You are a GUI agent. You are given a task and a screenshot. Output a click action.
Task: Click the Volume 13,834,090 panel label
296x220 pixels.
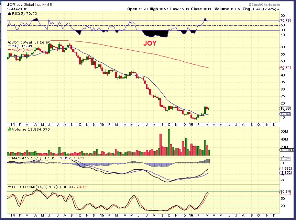pos(31,129)
